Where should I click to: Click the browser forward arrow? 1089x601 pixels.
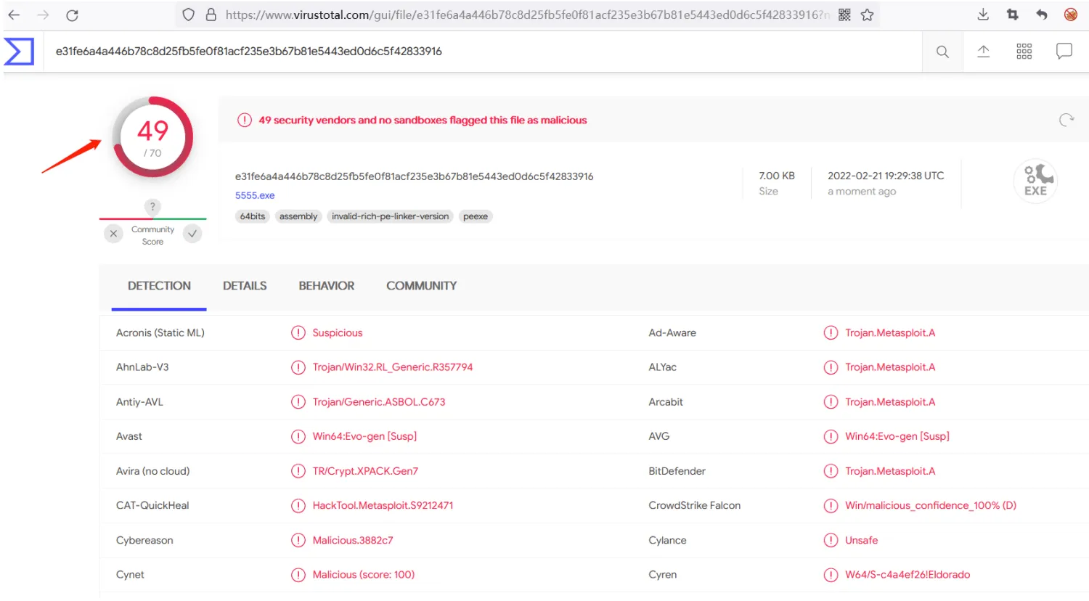(x=43, y=15)
